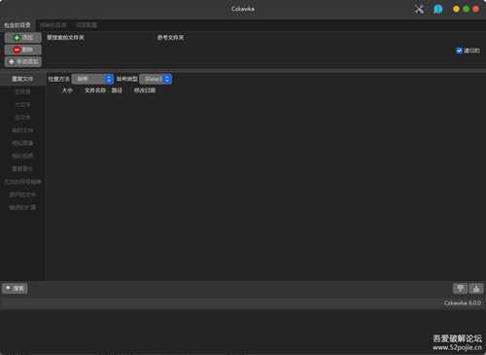Click the 参考文件夹 column header

(x=170, y=38)
